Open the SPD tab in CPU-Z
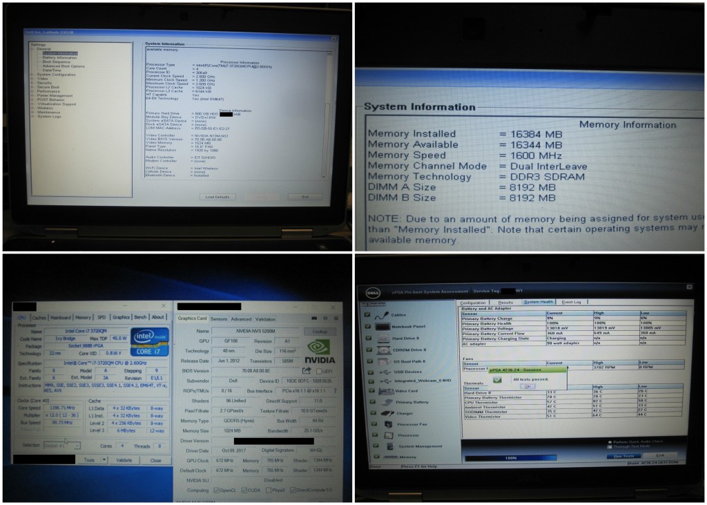Viewport: 707px width, 505px height. click(101, 318)
